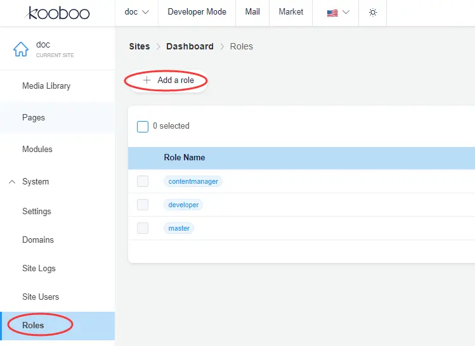Tick the checkbox for contentmanager role
This screenshot has height=346, width=475.
coord(143,181)
